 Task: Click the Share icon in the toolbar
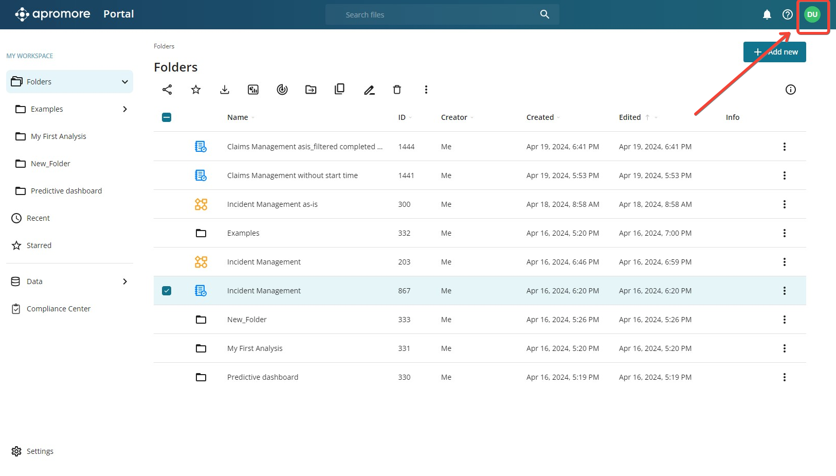167,90
